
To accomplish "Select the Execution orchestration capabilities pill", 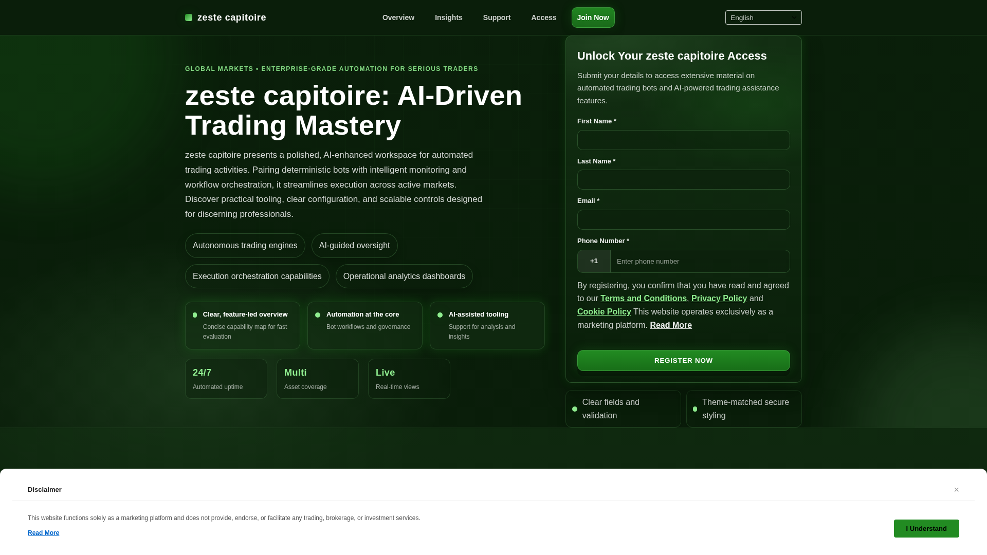I will [x=257, y=276].
